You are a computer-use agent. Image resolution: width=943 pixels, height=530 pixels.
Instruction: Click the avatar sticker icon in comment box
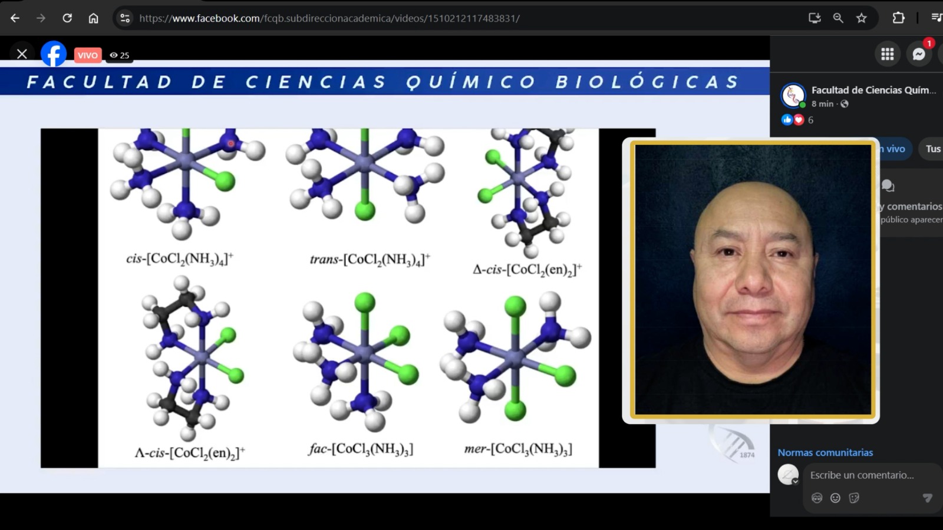coord(816,498)
